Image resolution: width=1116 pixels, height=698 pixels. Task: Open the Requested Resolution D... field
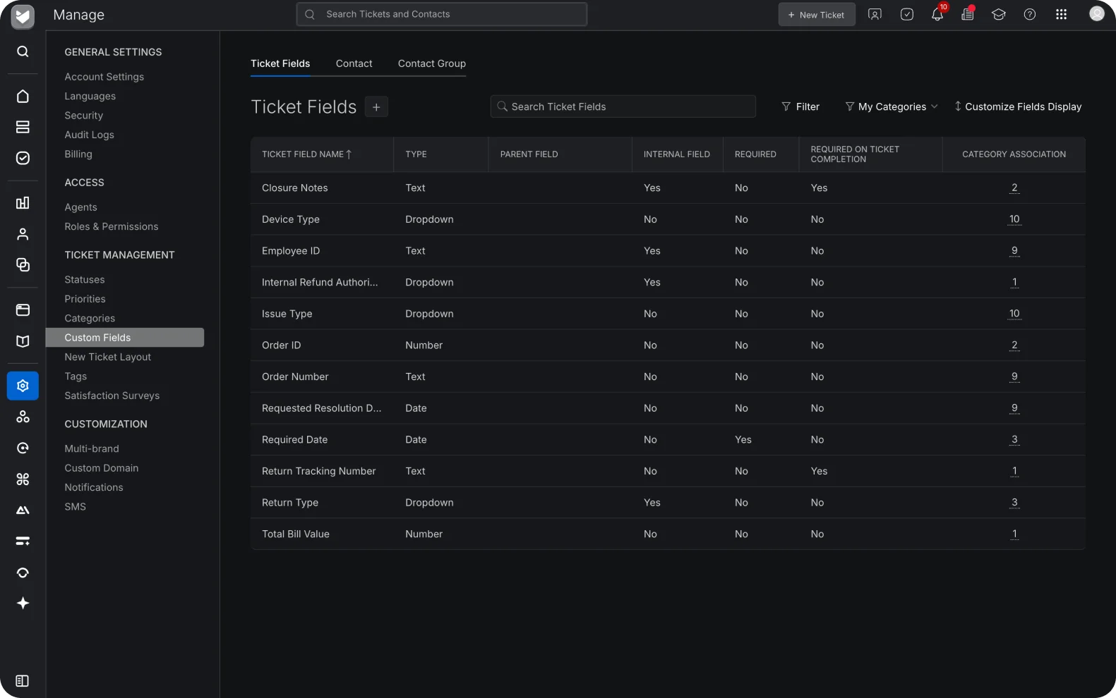tap(668, 408)
